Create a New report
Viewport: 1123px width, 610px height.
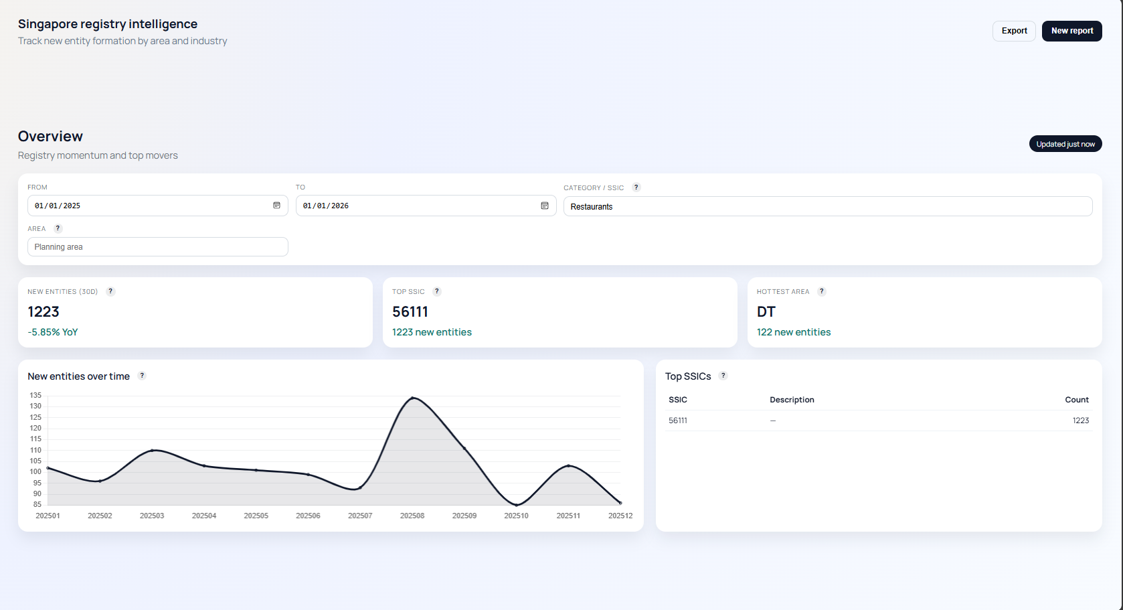1071,31
